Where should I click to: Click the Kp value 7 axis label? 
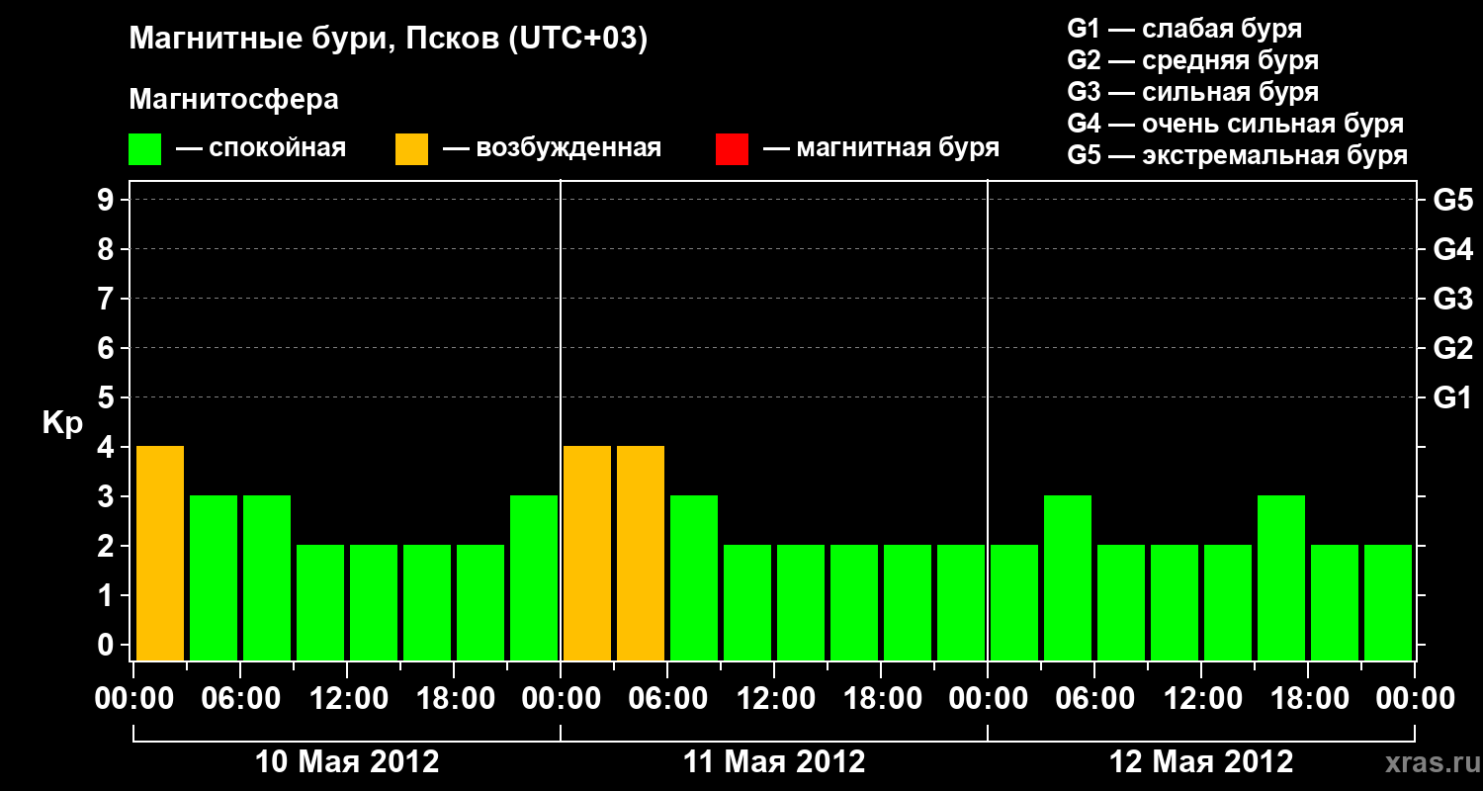coord(107,299)
